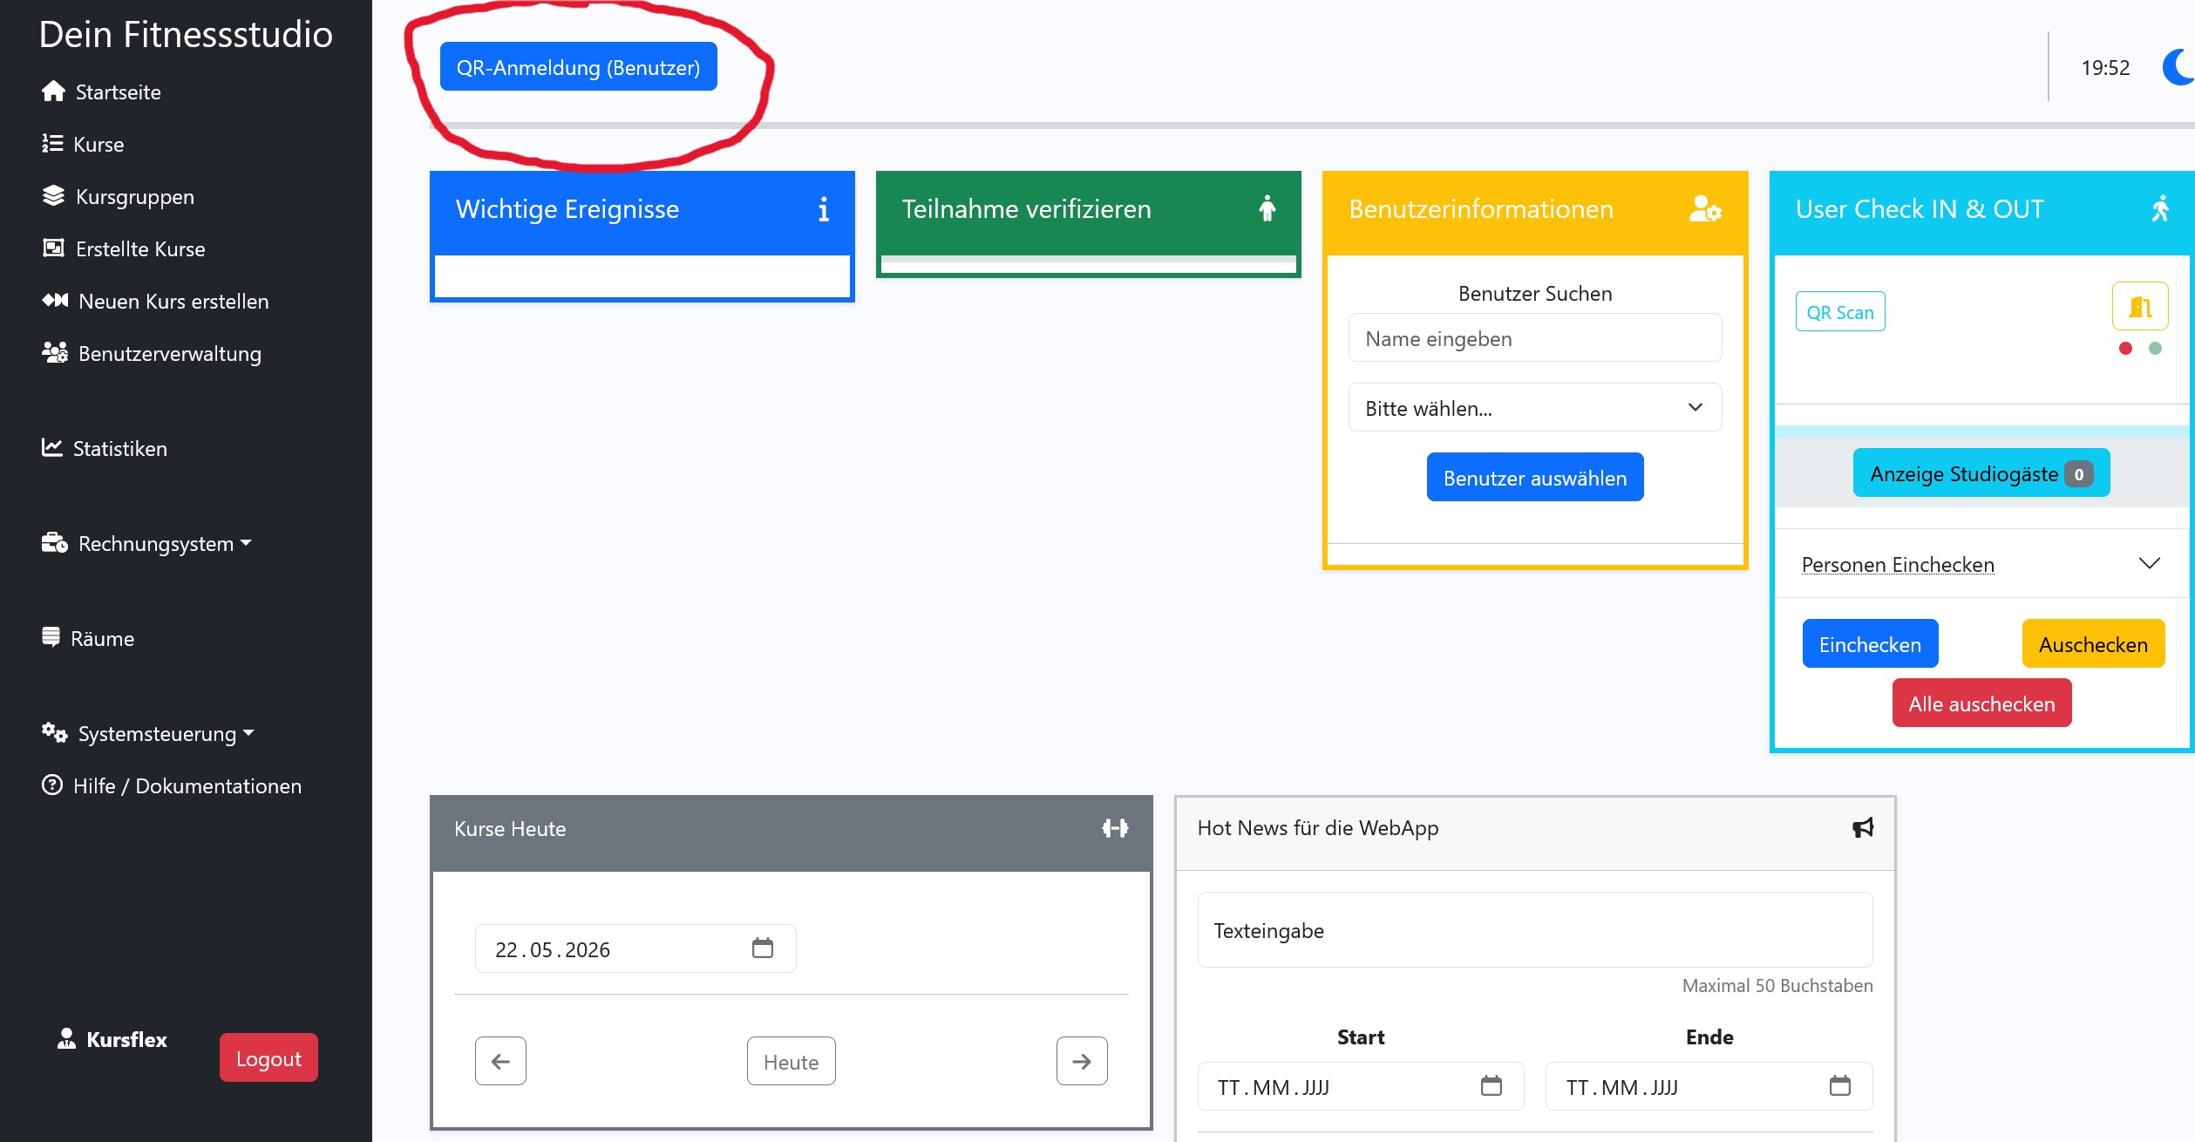Image resolution: width=2195 pixels, height=1142 pixels.
Task: Go to Kurse in the sidebar
Action: tap(99, 144)
